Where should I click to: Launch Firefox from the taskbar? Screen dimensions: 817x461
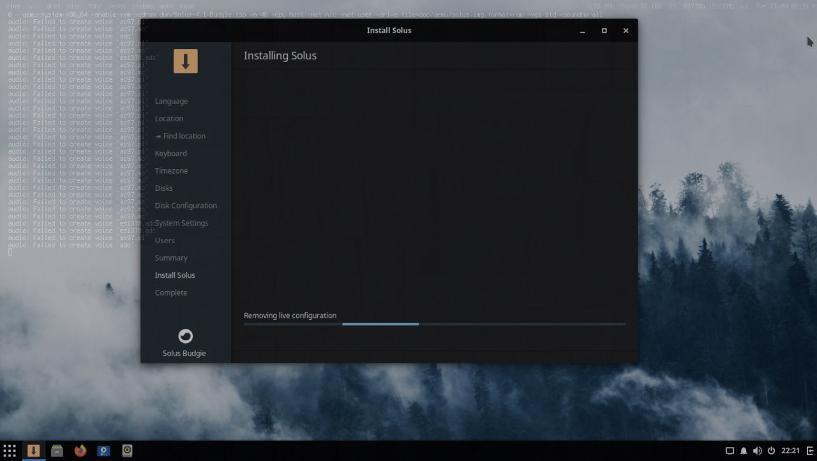click(80, 451)
